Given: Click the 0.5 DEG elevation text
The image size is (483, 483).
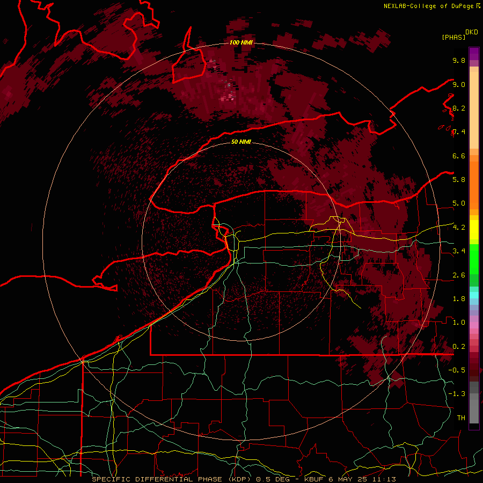Looking at the screenshot, I should click(x=273, y=479).
